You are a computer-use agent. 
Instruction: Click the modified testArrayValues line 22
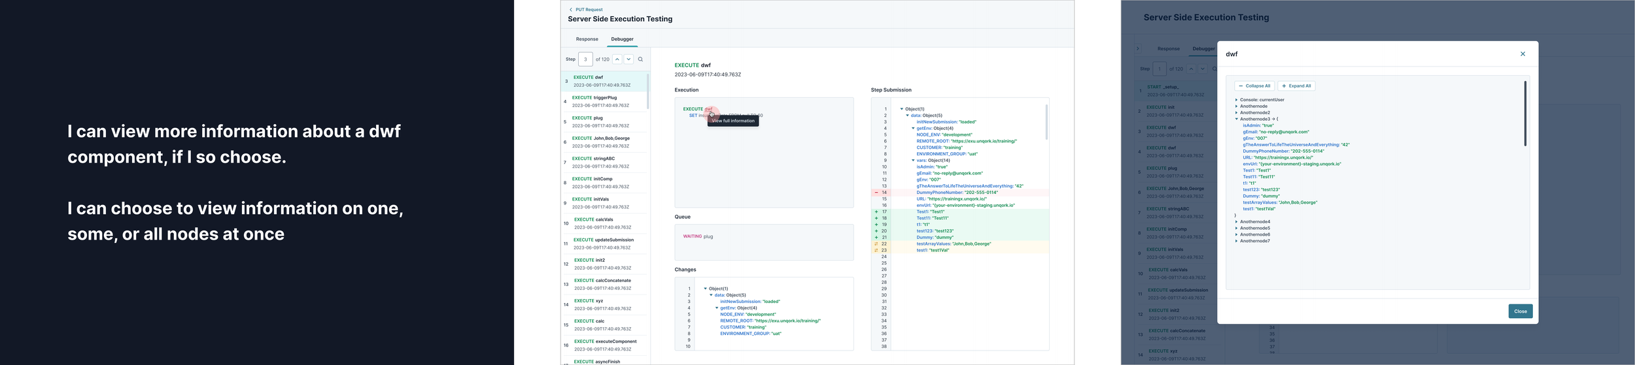(959, 244)
